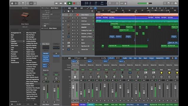The width and height of the screenshot is (188, 106).
Task: Click the metronome icon in control bar
Action: click(x=125, y=3)
